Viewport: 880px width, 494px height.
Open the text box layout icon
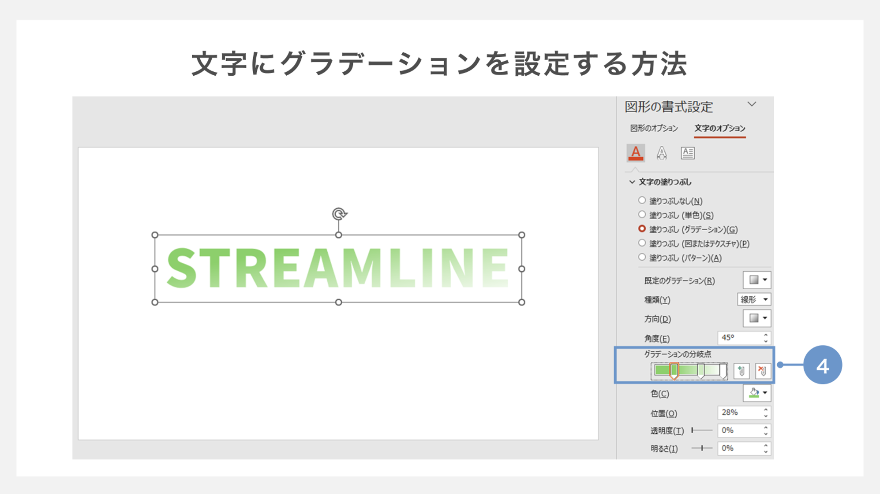coord(687,153)
